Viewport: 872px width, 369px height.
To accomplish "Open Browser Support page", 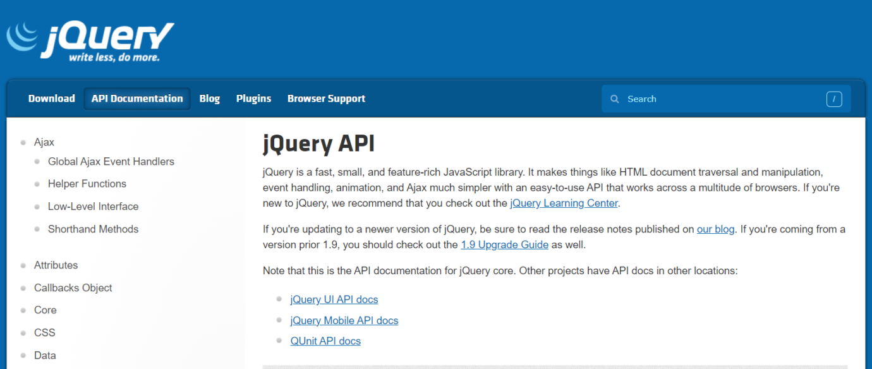I will [326, 99].
